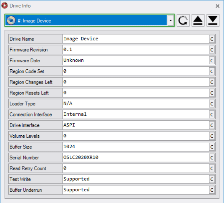The width and height of the screenshot is (224, 203).
Task: Click the Drive Interface field 'ASPI'
Action: tap(136, 125)
